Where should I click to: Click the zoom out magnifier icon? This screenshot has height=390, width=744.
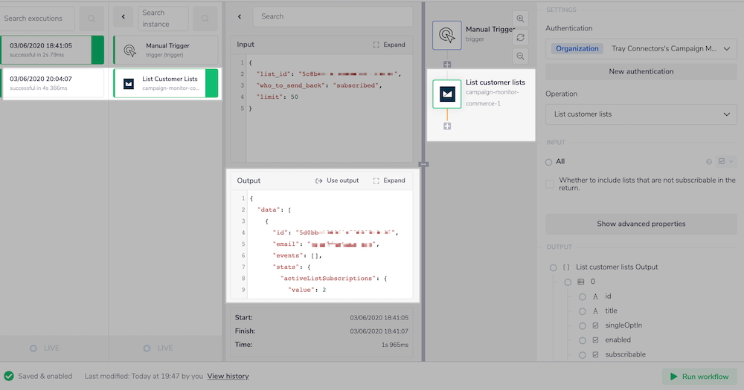521,56
